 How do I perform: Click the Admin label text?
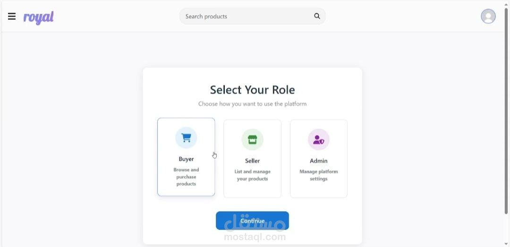[x=319, y=161]
